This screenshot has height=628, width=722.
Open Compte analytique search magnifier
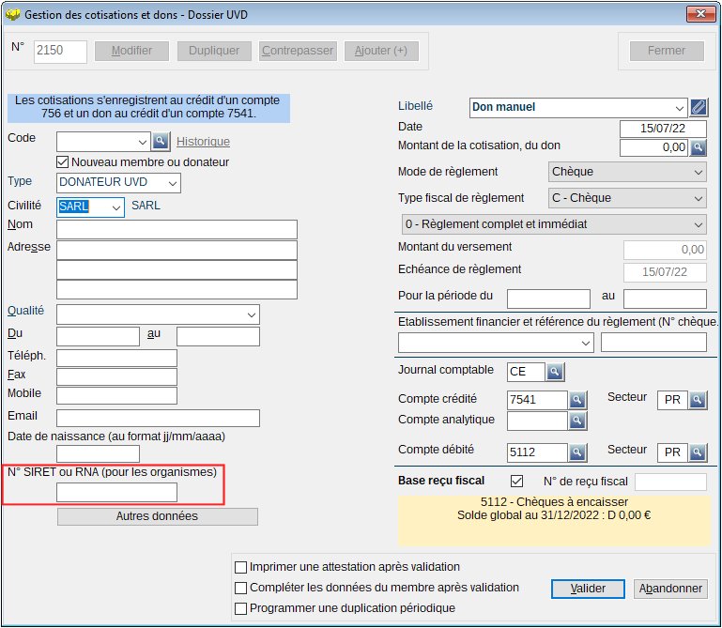[577, 421]
